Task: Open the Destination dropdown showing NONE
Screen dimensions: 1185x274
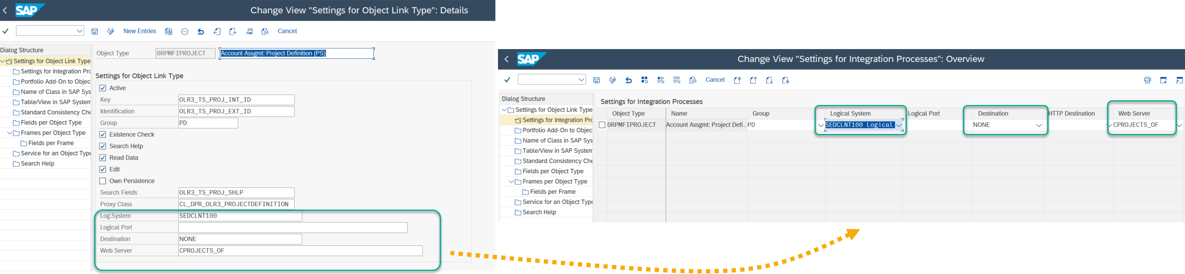Action: [x=1039, y=125]
